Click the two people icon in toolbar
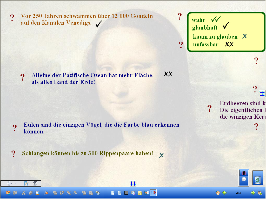 260,193
